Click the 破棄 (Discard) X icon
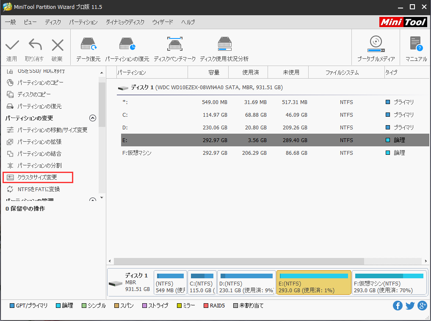 (57, 46)
